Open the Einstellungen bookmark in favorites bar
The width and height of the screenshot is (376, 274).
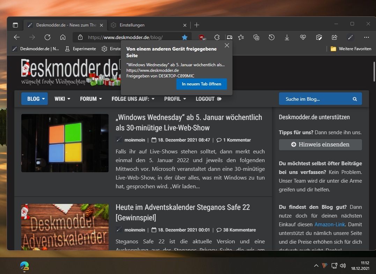click(x=111, y=48)
